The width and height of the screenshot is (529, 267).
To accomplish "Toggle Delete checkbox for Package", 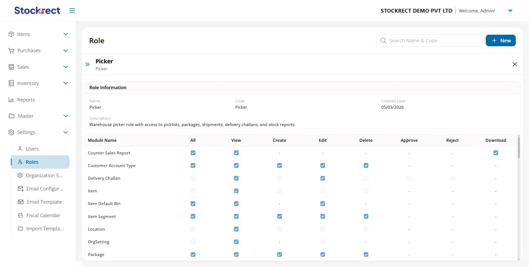I will tap(366, 254).
